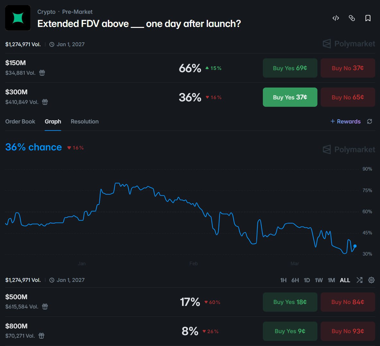
Task: Click the shuffle arrows icon by ALL
Action: 359,280
